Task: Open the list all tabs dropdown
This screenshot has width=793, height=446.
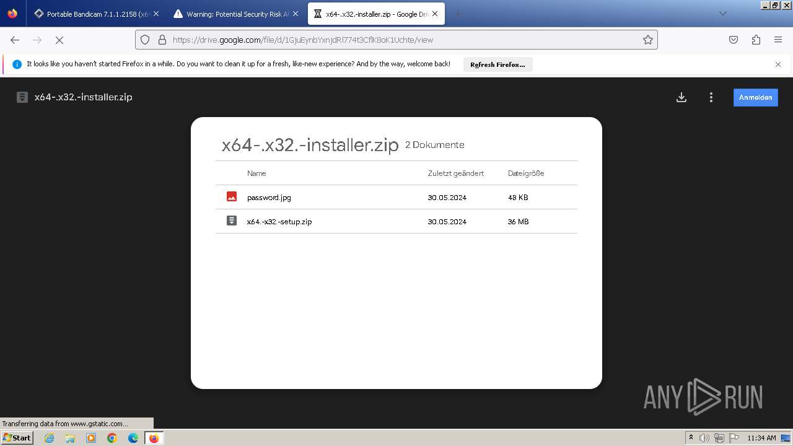Action: pyautogui.click(x=722, y=14)
